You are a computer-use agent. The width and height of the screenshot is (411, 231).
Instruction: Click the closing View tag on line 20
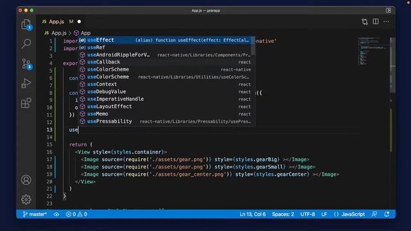coord(85,182)
